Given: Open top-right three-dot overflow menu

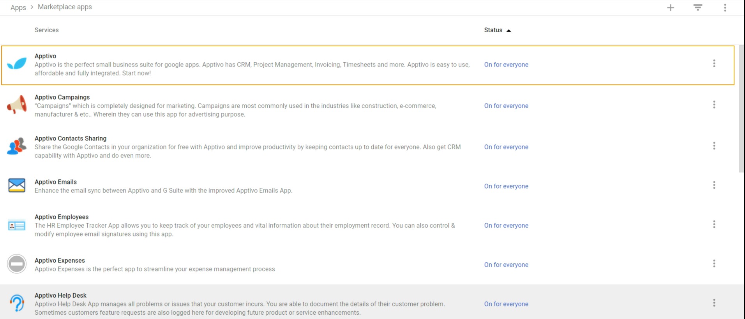Looking at the screenshot, I should tap(725, 8).
